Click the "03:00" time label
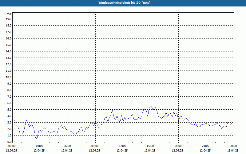The height and width of the screenshot is (154, 246). (40, 146)
